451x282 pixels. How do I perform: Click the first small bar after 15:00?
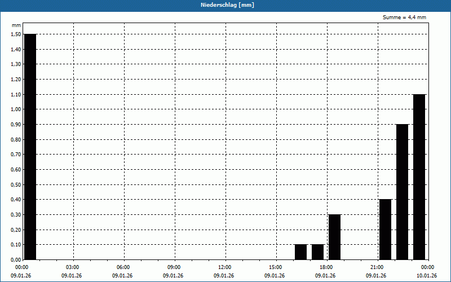click(x=300, y=252)
